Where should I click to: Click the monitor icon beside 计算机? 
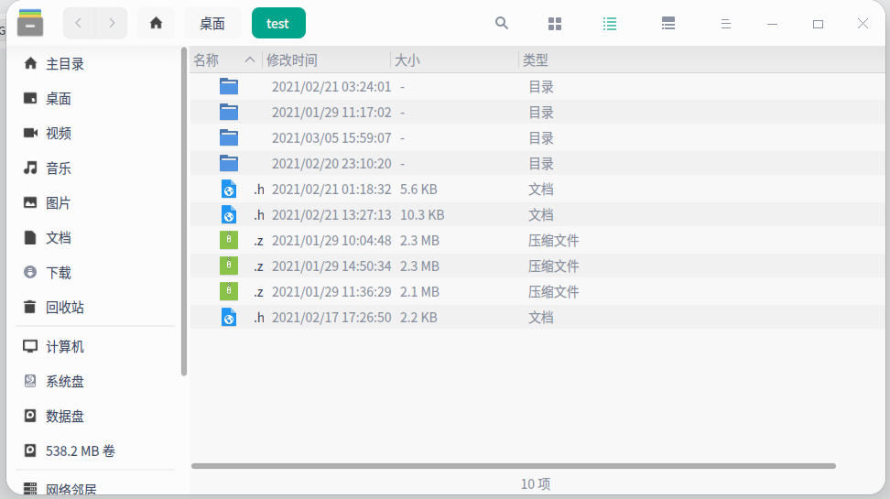(x=30, y=346)
